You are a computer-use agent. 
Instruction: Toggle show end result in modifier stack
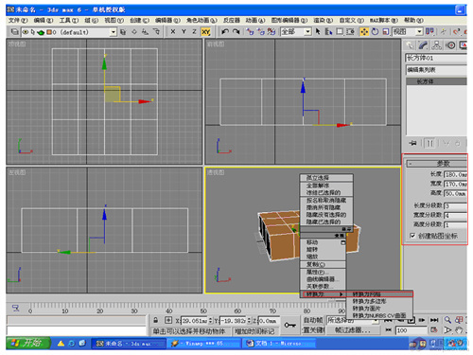pyautogui.click(x=429, y=143)
